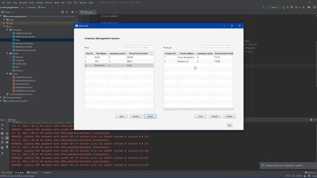Click the Products table horizontal scrollbar
Screen dimensions: 317x178
[198, 109]
